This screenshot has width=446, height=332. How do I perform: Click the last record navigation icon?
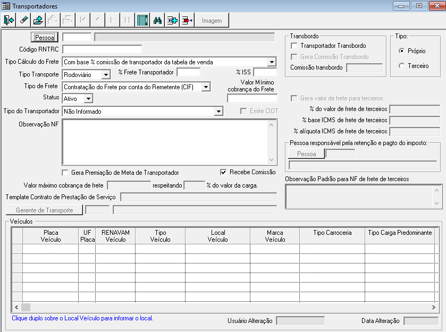pos(127,20)
